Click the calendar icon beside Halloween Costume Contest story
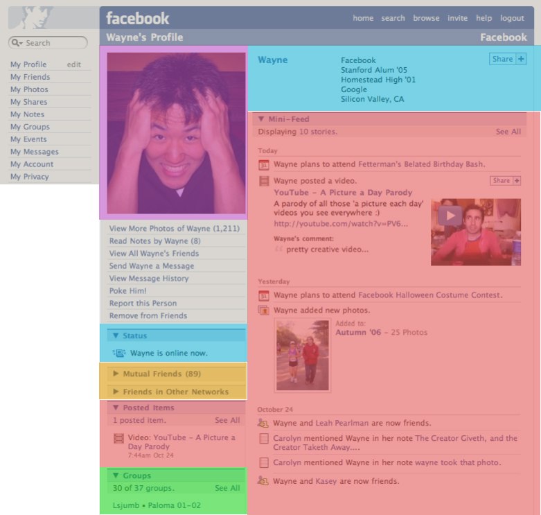The width and height of the screenshot is (541, 515). pos(264,295)
